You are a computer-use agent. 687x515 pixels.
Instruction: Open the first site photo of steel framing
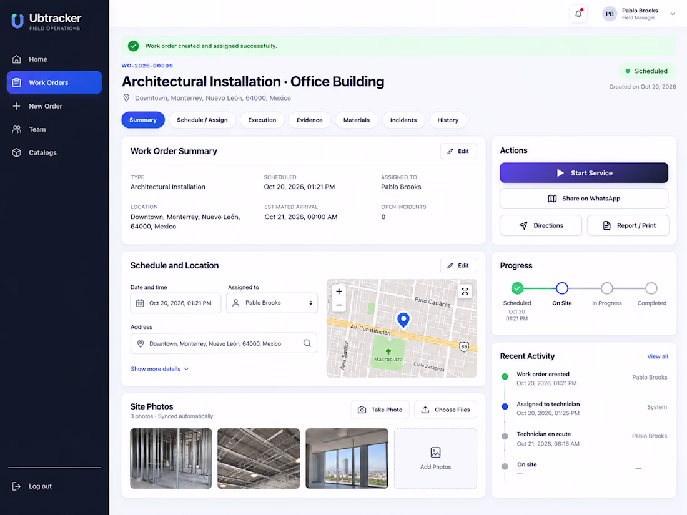click(x=171, y=458)
